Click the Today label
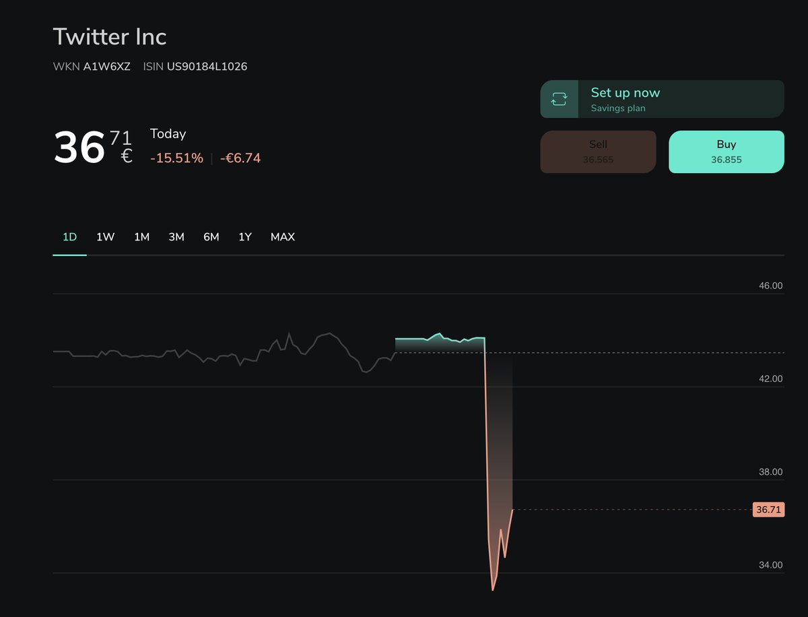The width and height of the screenshot is (808, 617). [168, 134]
